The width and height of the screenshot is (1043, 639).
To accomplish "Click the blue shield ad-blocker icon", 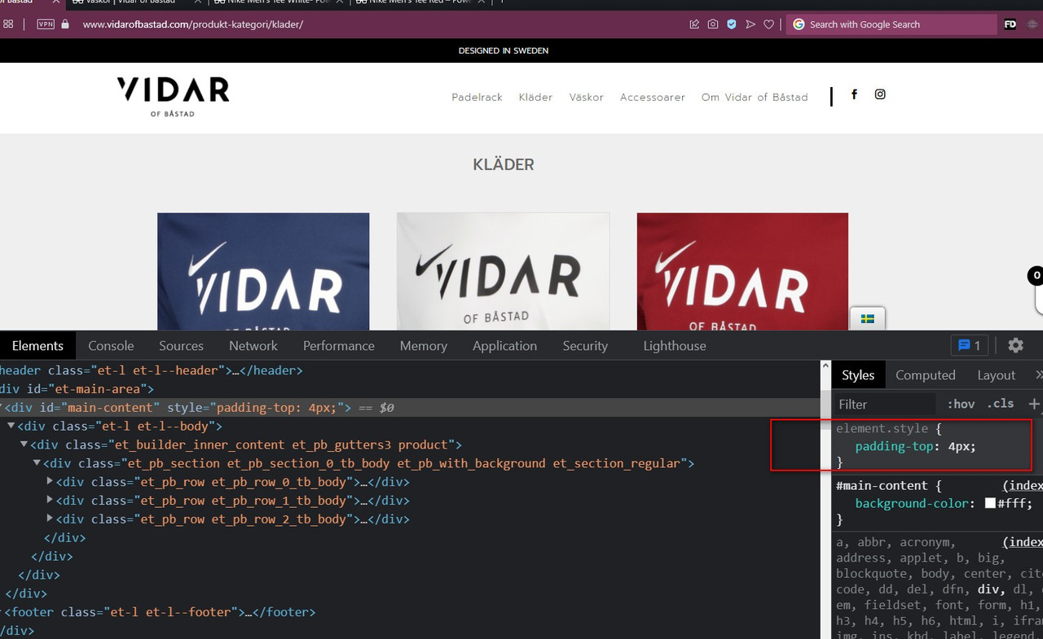I will pos(732,24).
